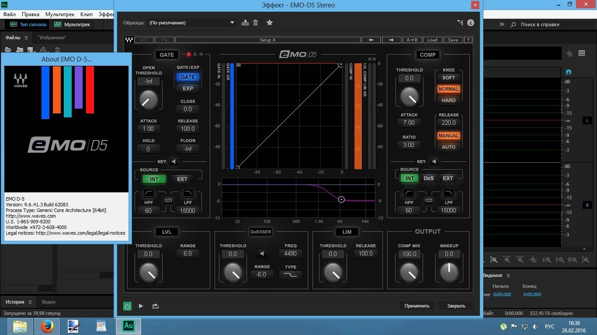Open effect info icon in EMO-D5 window
Viewport: 597px width, 335px height.
pos(471,23)
